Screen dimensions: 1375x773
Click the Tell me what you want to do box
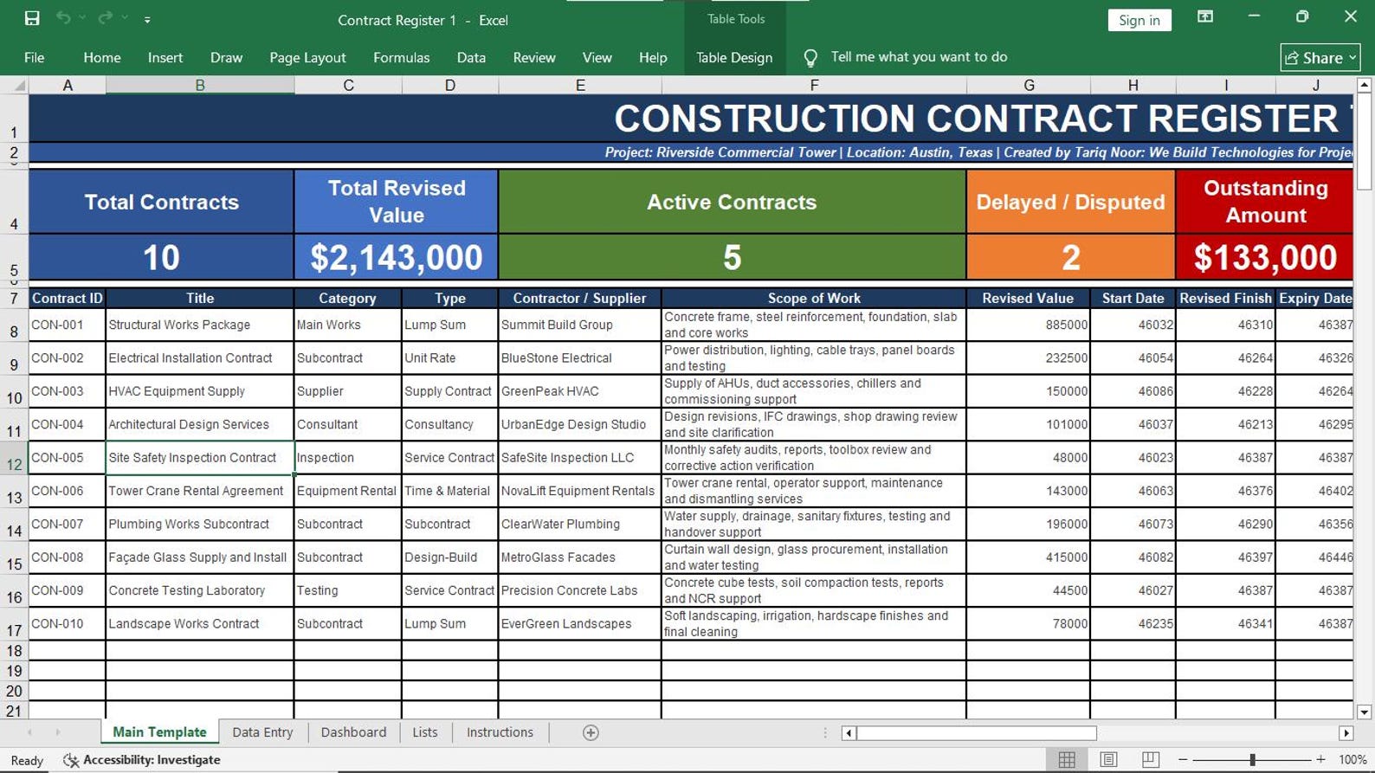tap(919, 57)
